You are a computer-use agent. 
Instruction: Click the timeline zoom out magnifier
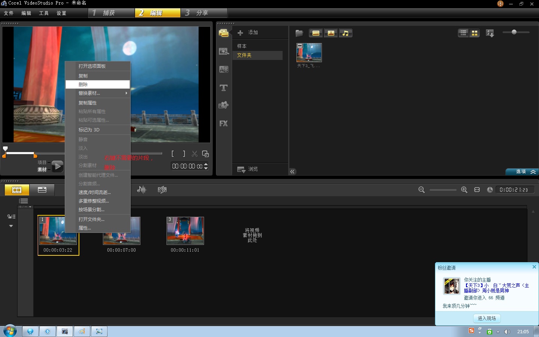pyautogui.click(x=421, y=190)
